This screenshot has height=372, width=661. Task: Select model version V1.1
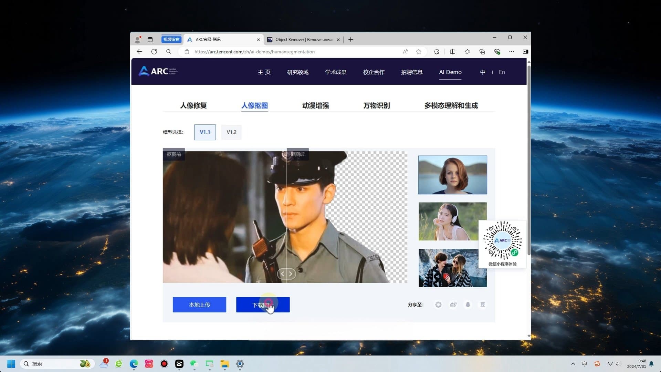[x=205, y=132]
